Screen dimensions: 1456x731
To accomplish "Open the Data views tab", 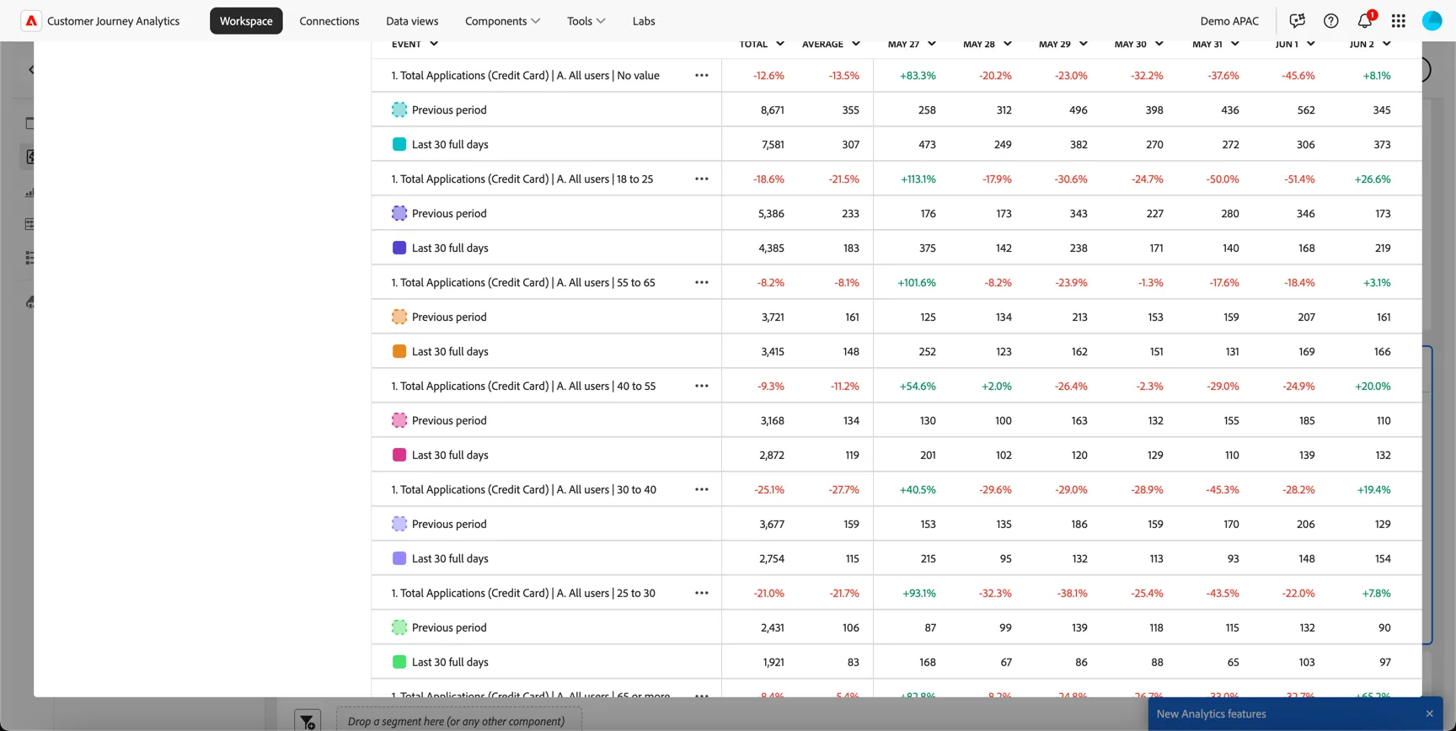I will coord(412,21).
